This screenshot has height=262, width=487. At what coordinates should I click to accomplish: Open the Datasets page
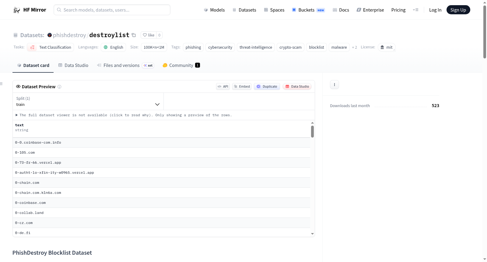[x=244, y=10]
